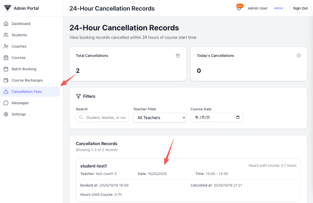Click the Students people icon
The image size is (313, 203).
6,35
